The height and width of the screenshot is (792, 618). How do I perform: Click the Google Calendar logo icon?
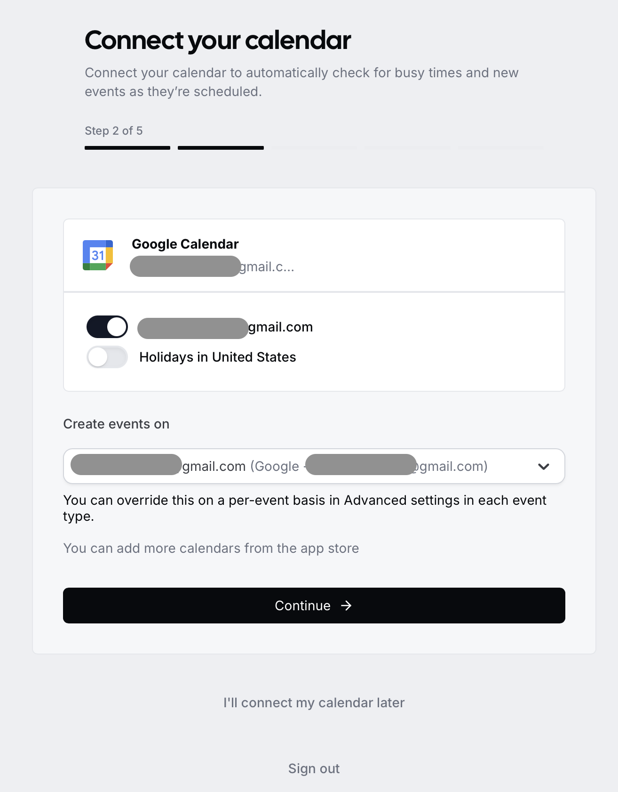pos(98,255)
